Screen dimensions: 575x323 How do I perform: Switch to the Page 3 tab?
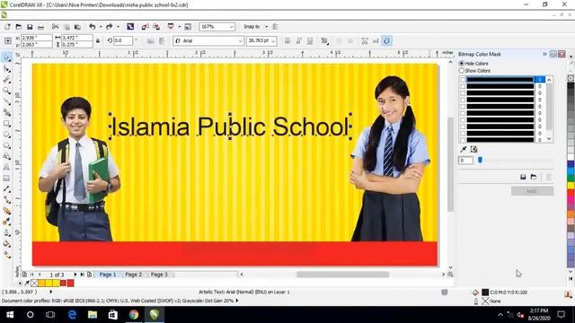tap(159, 275)
